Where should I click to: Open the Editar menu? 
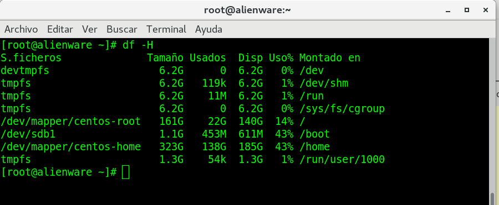[x=60, y=29]
